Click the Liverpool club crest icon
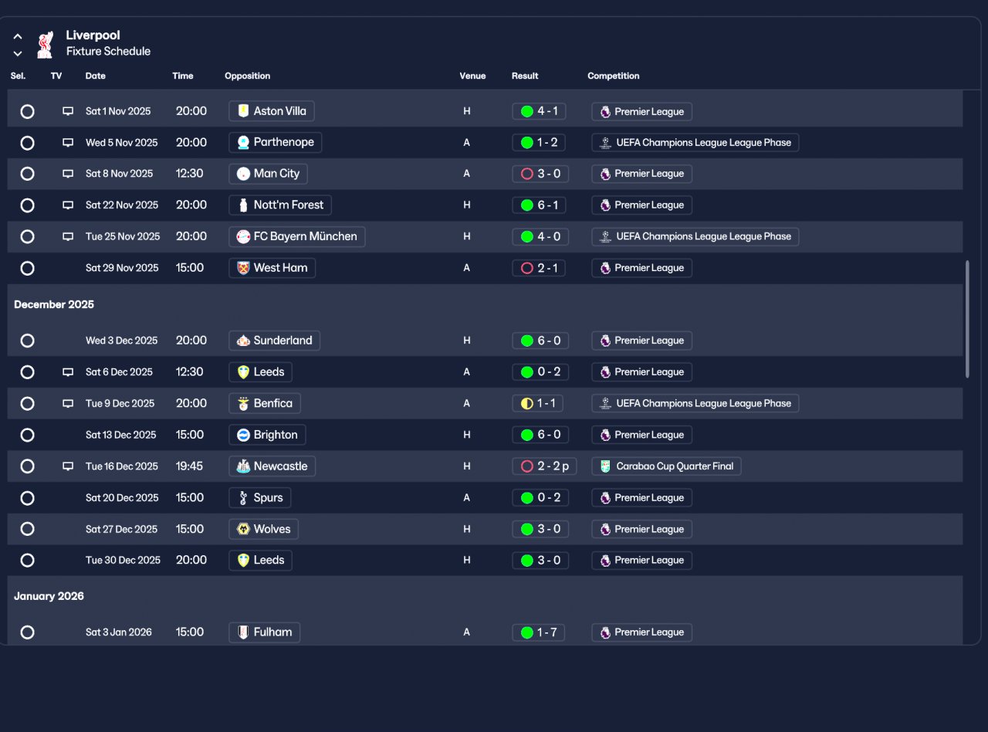The image size is (988, 732). (x=46, y=44)
